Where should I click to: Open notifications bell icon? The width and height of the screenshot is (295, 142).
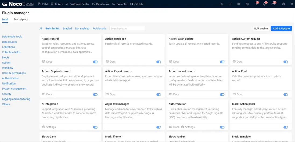tap(256, 4)
